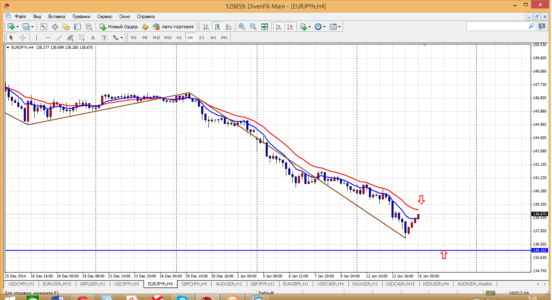This screenshot has width=552, height=300.
Task: Click the zoom in magnifier icon
Action: 242,27
